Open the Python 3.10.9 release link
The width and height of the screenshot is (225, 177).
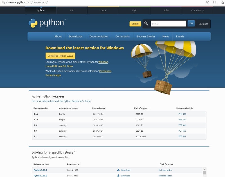(x=40, y=176)
